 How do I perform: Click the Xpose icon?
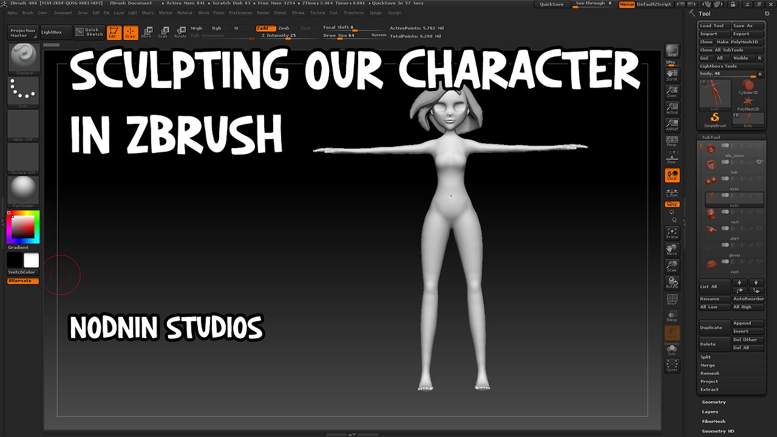click(672, 365)
